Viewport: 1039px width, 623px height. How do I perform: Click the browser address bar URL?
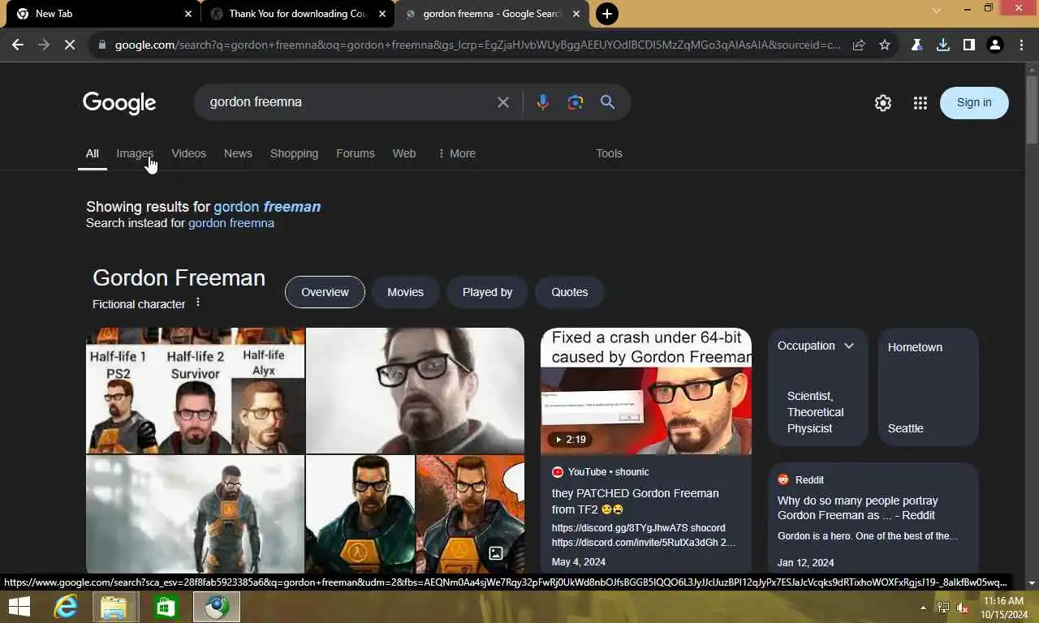tap(477, 45)
